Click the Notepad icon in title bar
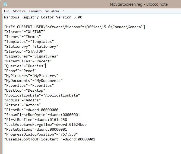Image resolution: width=181 pixels, height=154 pixels. pos(5,4)
